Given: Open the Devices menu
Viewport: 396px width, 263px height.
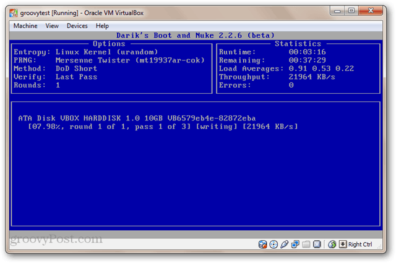Looking at the screenshot, I should point(77,26).
